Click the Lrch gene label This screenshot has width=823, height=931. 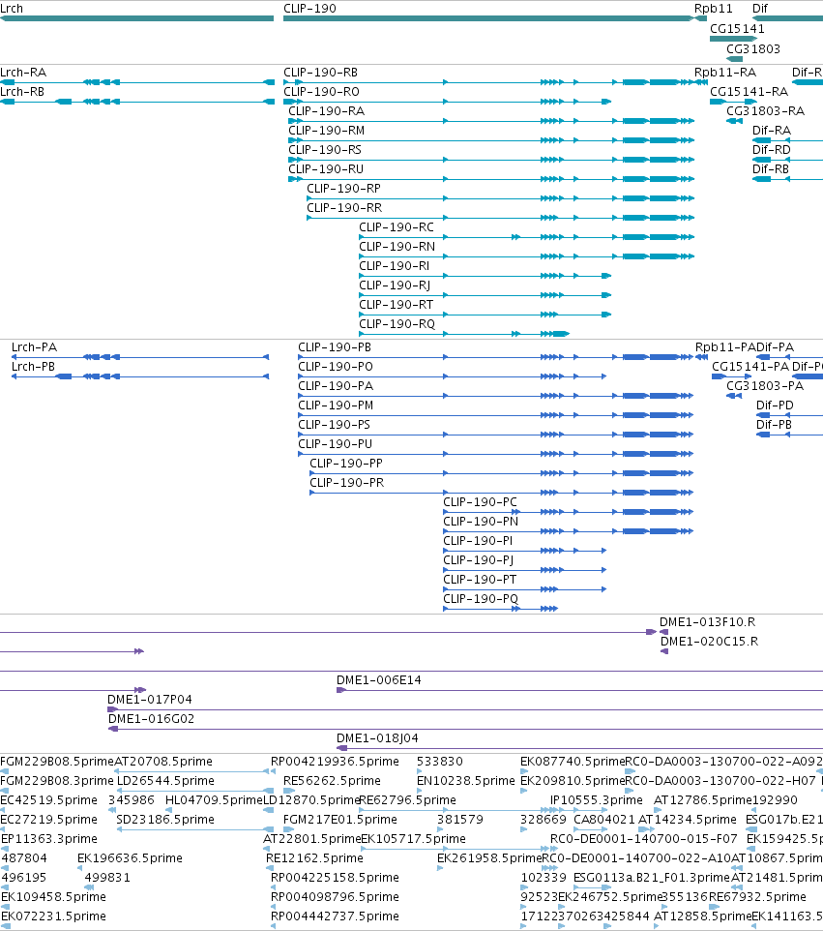[12, 9]
